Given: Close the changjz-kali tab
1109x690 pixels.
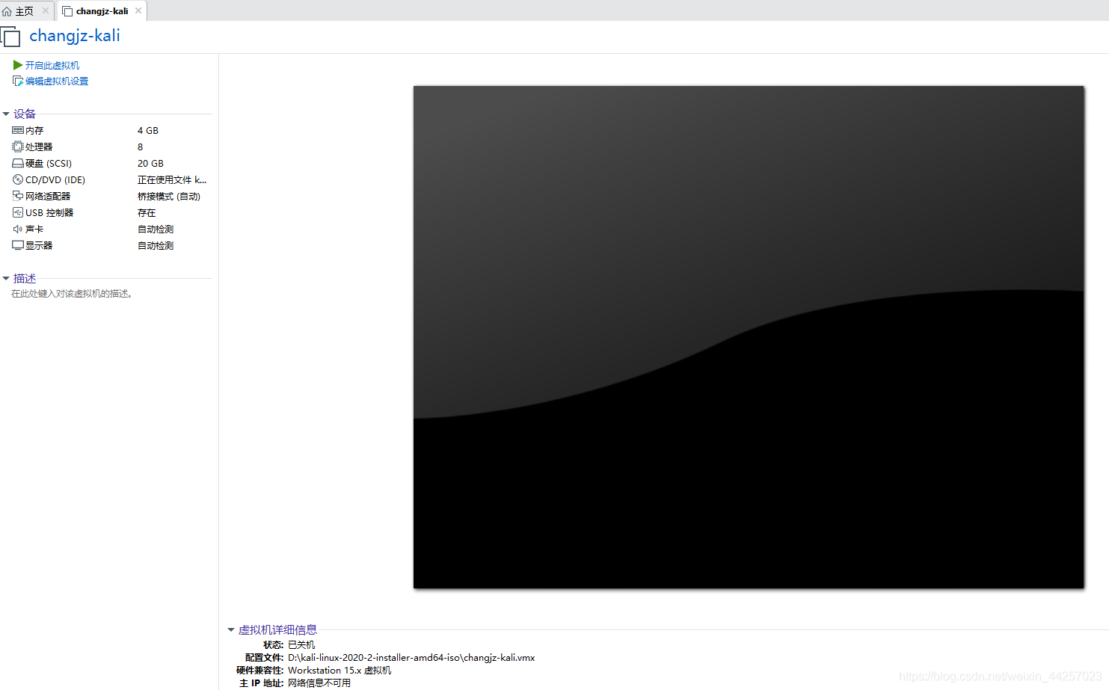Looking at the screenshot, I should pos(138,10).
